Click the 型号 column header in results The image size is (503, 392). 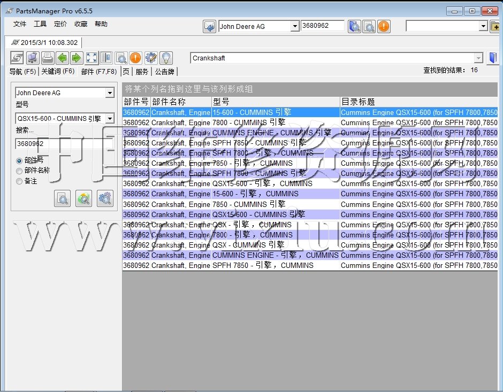[x=221, y=102]
